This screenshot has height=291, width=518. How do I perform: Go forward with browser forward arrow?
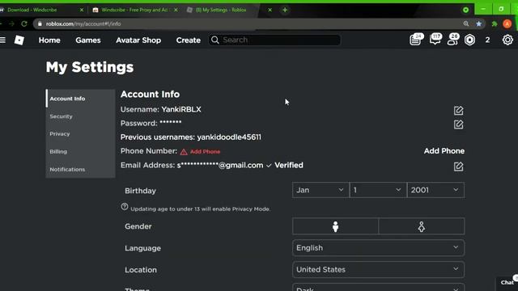11,23
